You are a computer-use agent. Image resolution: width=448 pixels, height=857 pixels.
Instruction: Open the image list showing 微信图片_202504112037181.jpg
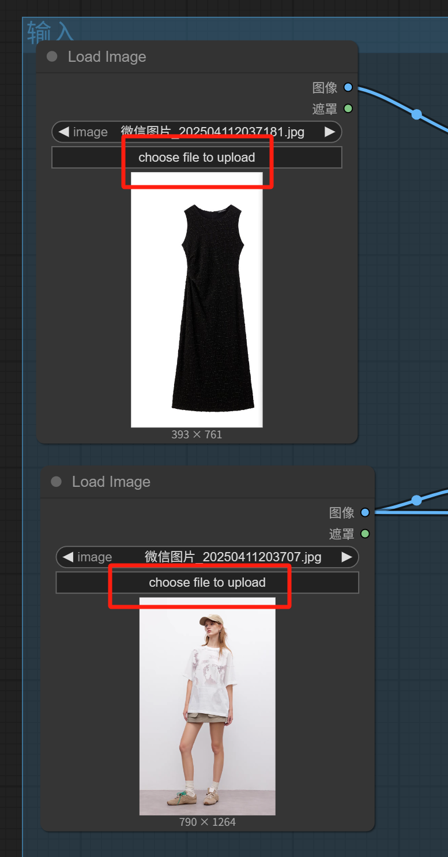coord(212,132)
